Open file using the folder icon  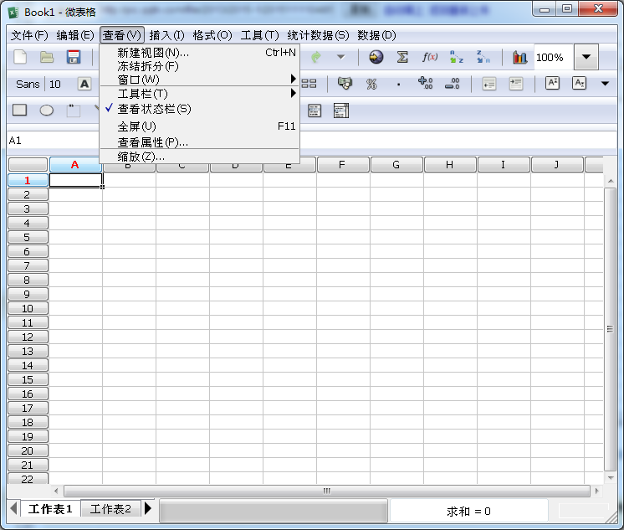pos(47,57)
